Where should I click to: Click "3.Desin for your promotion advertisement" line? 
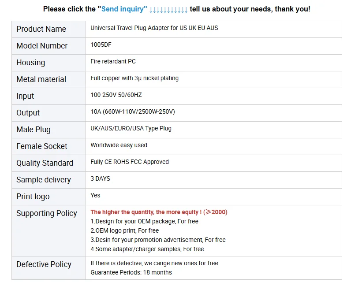pos(158,240)
